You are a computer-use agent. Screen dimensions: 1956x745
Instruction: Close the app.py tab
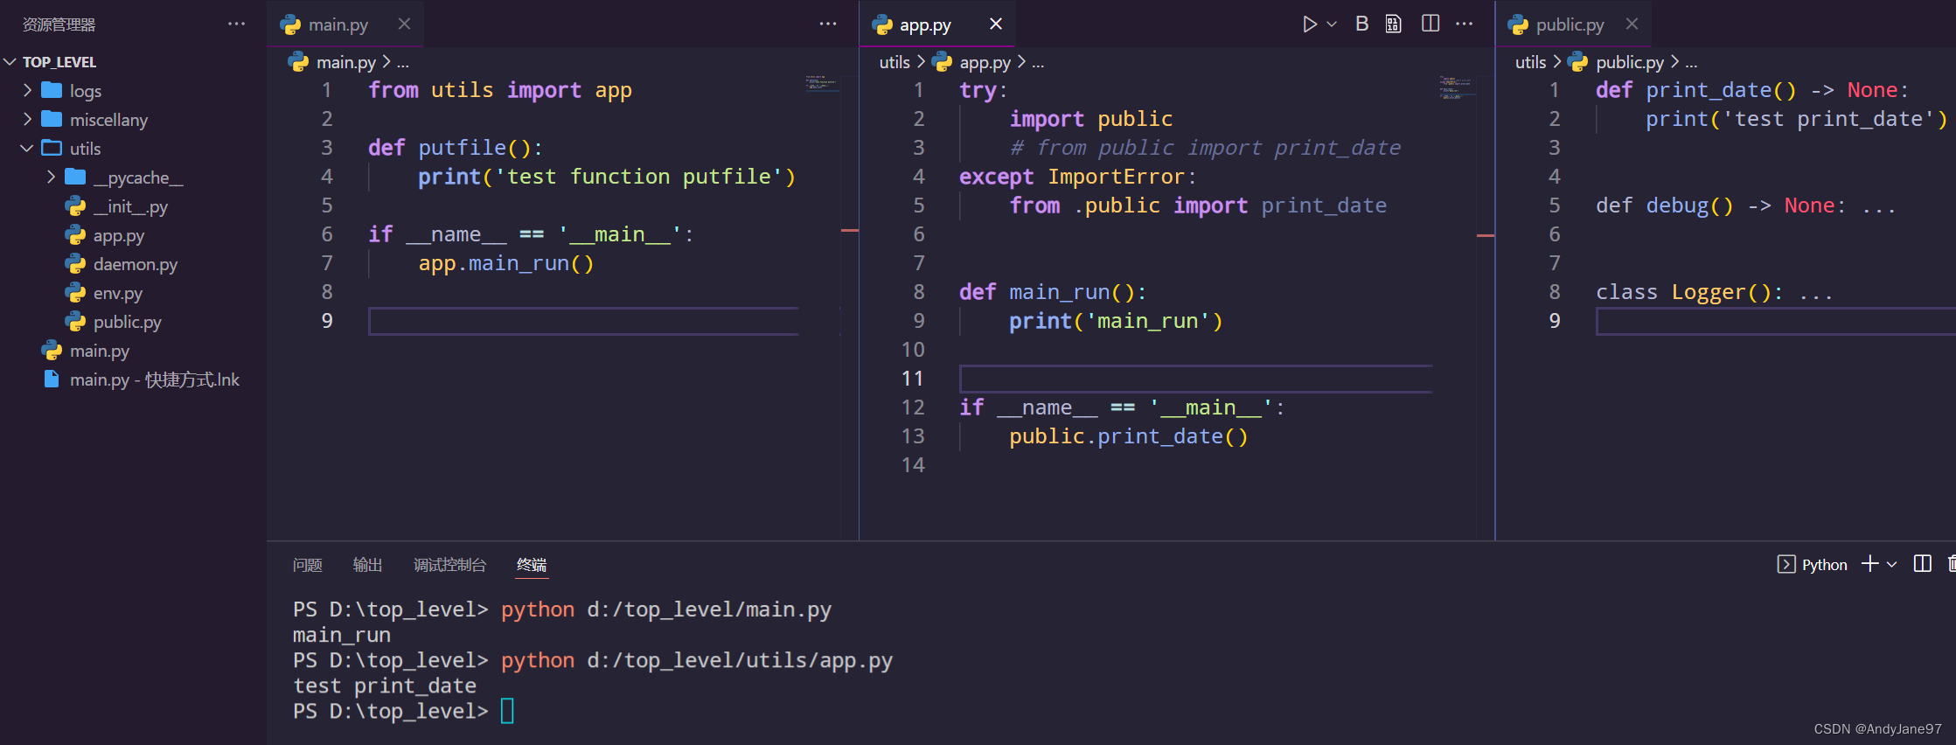click(996, 24)
